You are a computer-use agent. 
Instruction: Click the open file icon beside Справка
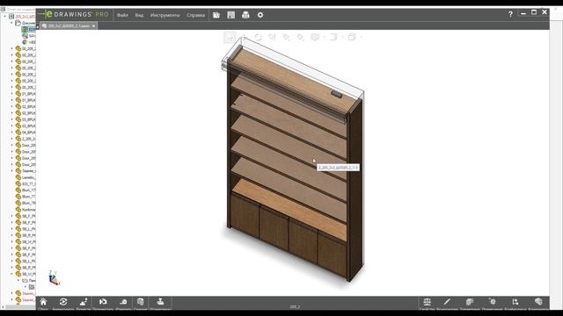tap(216, 15)
